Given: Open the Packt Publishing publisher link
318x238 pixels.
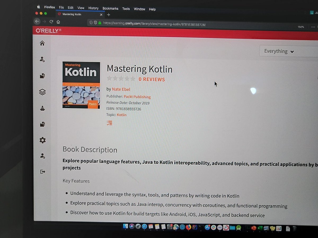Looking at the screenshot, I should pyautogui.click(x=137, y=97).
